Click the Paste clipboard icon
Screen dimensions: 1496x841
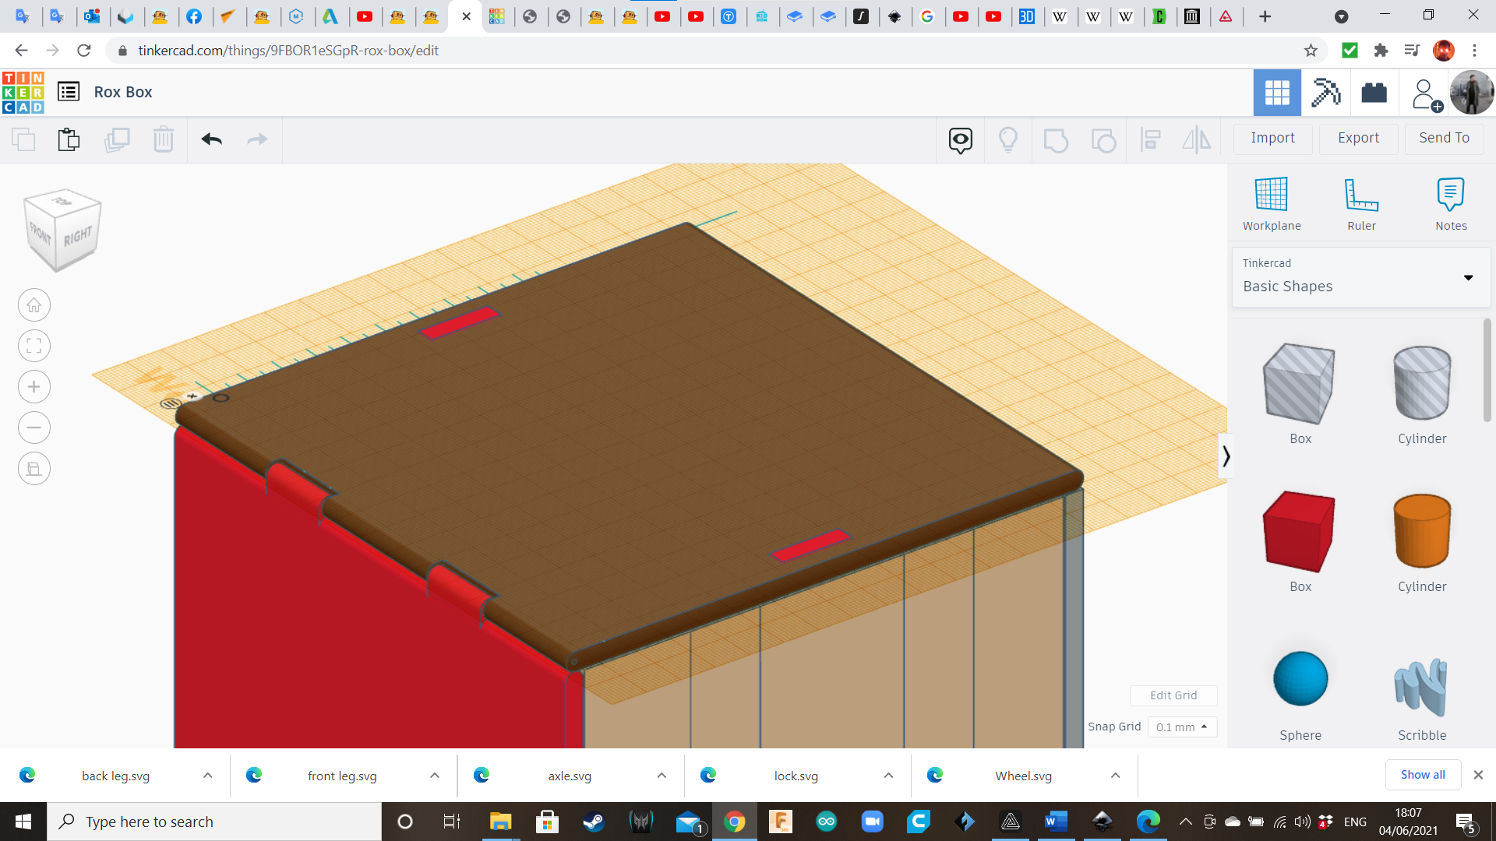(69, 139)
